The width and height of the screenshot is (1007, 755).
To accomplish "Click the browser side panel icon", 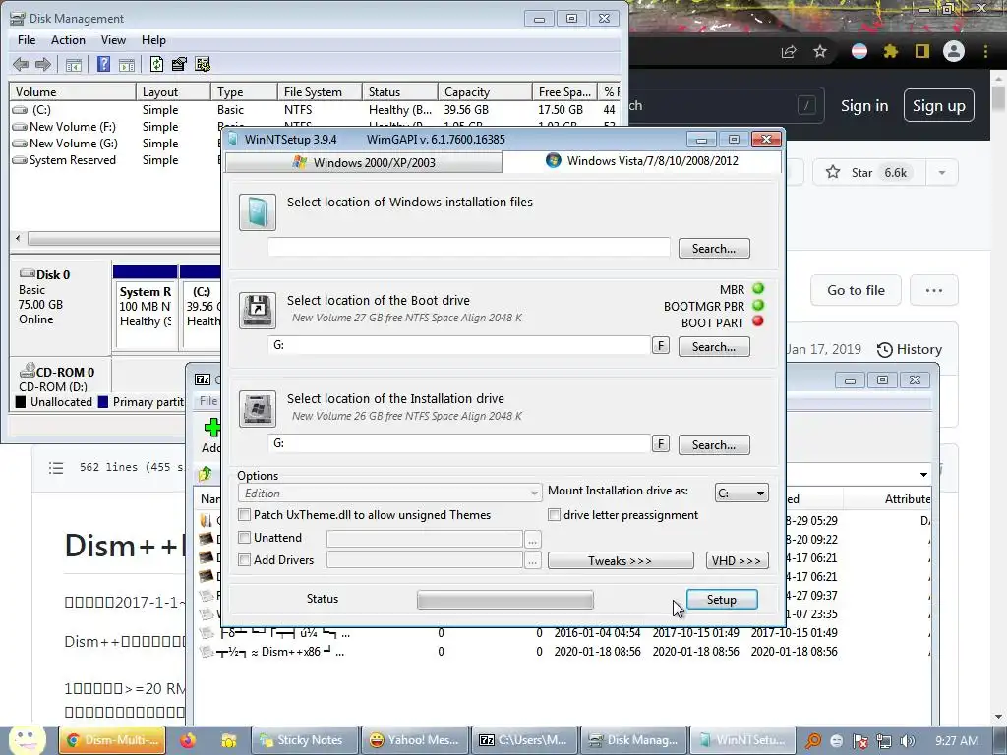I will 922,51.
